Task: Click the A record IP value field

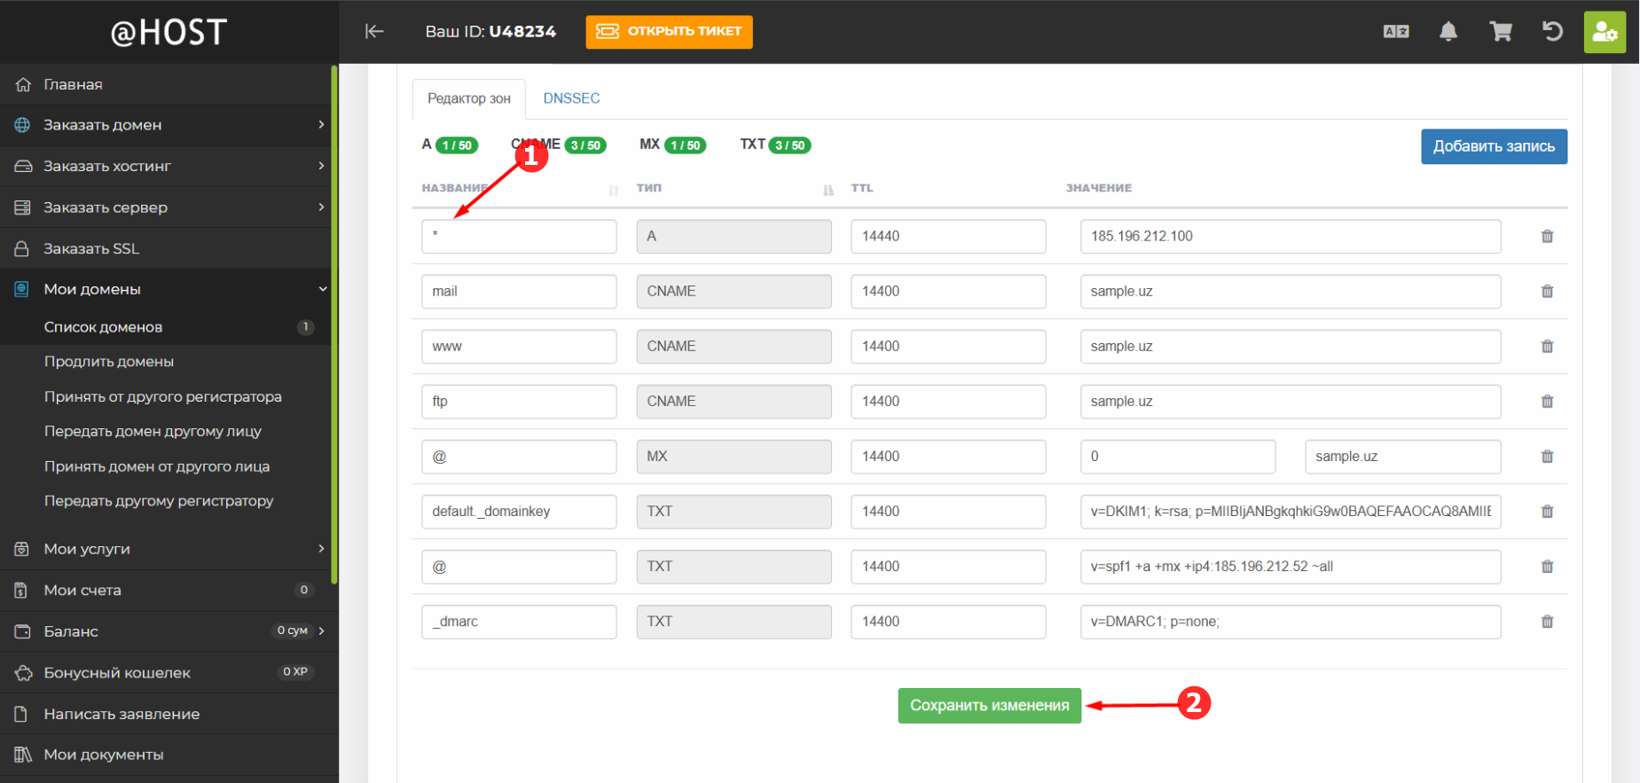Action: [1291, 237]
